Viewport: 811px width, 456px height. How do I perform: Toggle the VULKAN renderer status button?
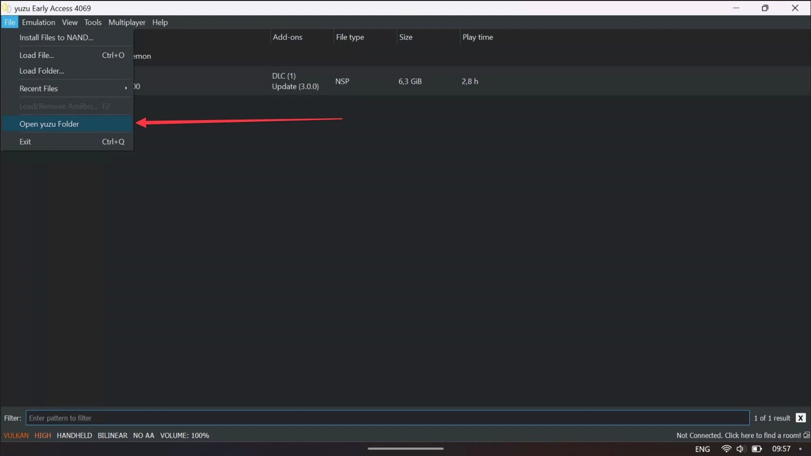(x=16, y=435)
